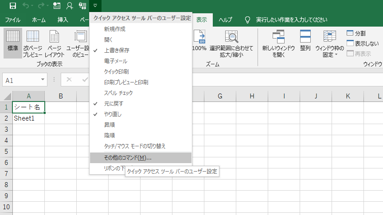383x215 pixels.
Task: Enable 印刷プレビューと印刷 option
Action: [x=141, y=82]
